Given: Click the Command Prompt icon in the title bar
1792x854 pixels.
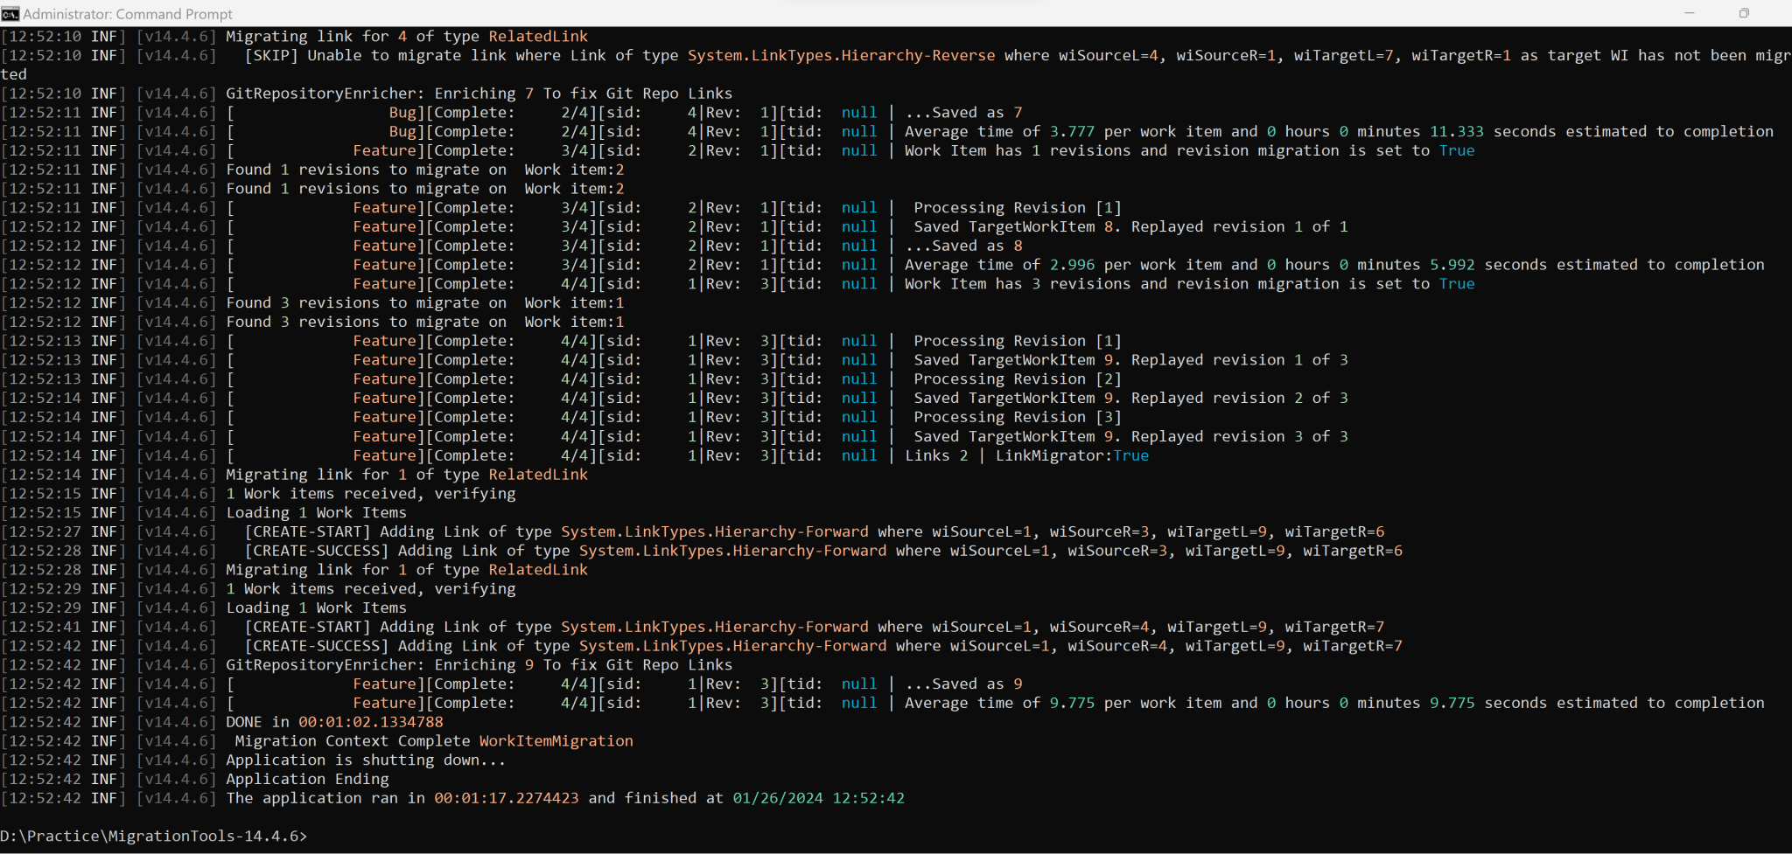Looking at the screenshot, I should coord(11,13).
